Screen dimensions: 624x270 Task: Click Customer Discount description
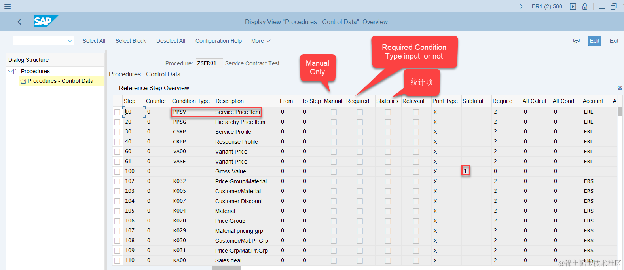tap(239, 201)
